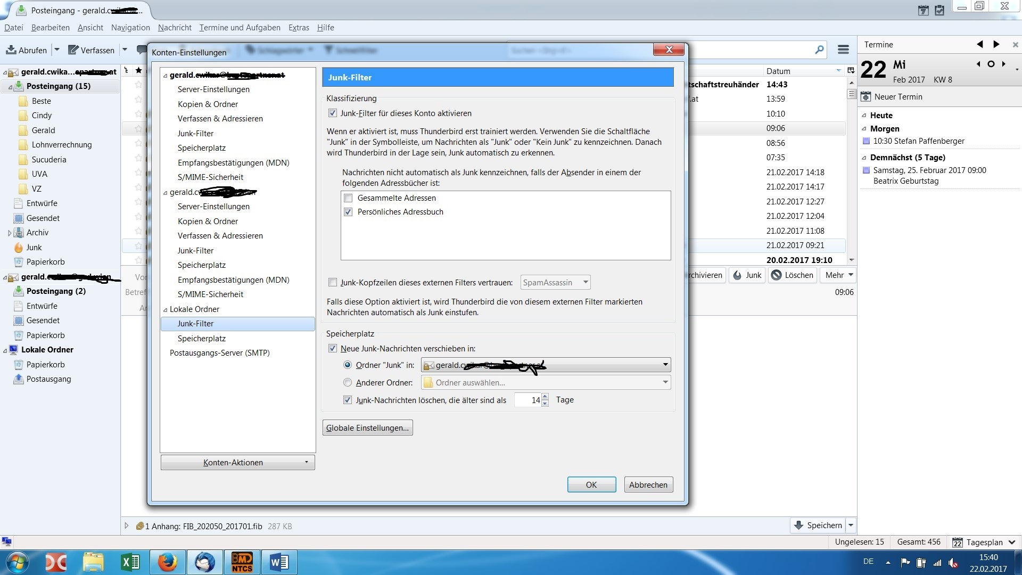Click the Löschen button icon
The height and width of the screenshot is (575, 1022).
(777, 275)
